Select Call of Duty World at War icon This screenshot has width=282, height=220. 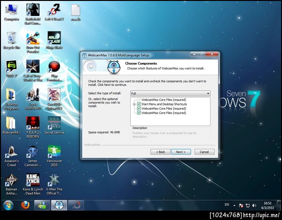[x=33, y=71]
